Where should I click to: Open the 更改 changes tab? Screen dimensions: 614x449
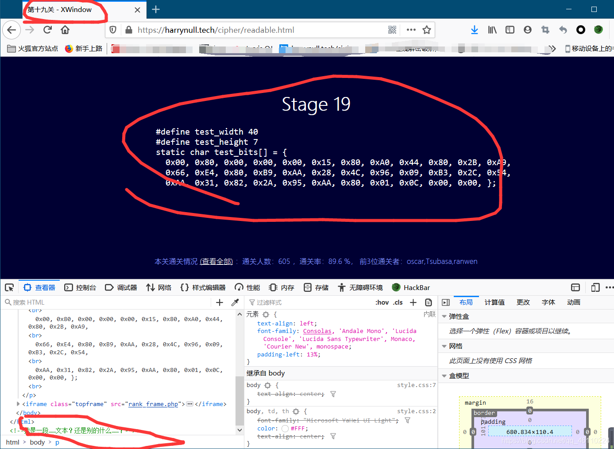click(x=523, y=302)
